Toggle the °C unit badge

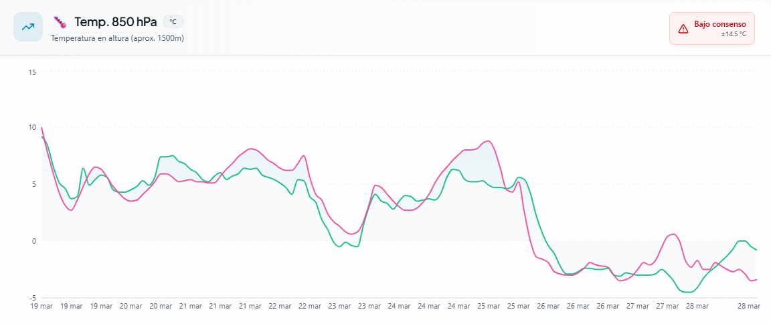[173, 22]
